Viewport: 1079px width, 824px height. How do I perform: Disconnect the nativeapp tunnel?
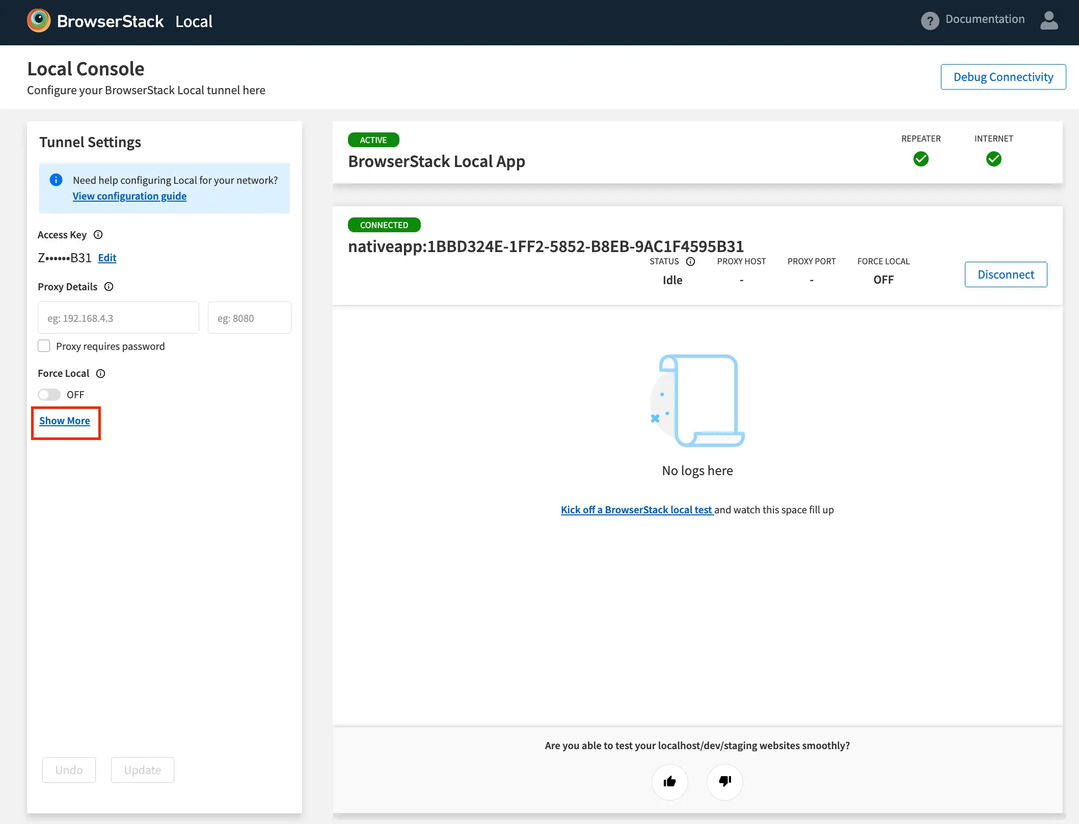pos(1005,275)
